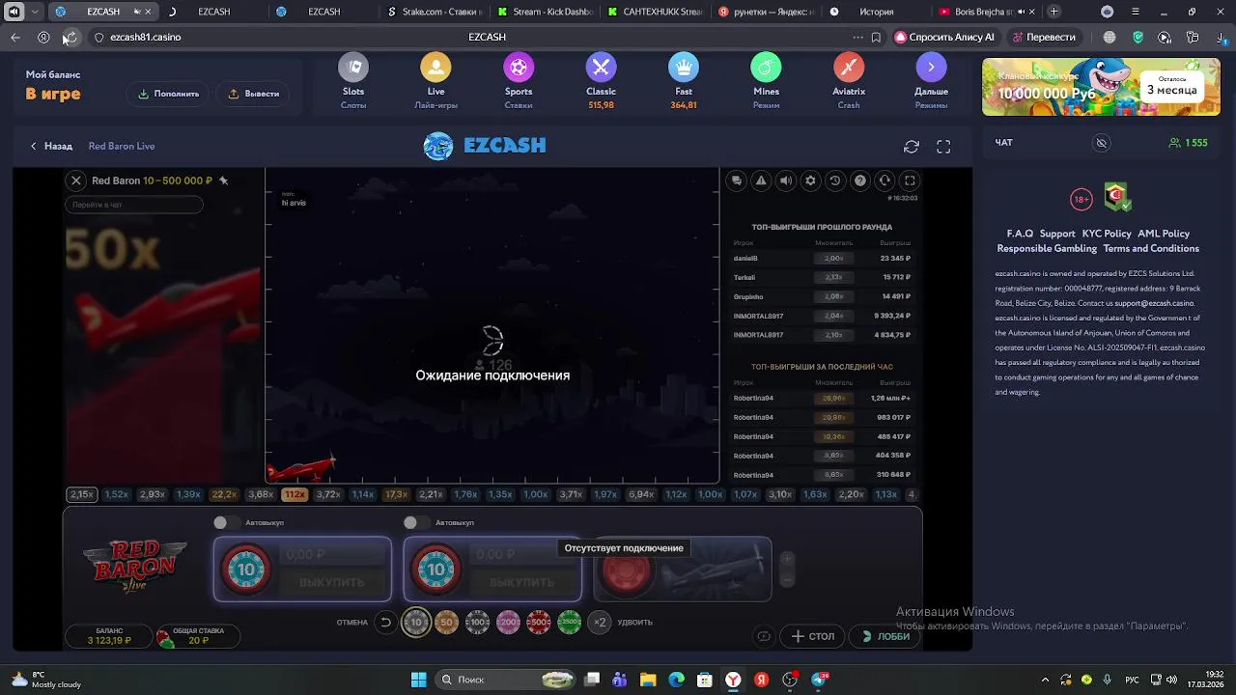The height and width of the screenshot is (695, 1236).
Task: Click the Перевести translate button
Action: tap(1044, 37)
